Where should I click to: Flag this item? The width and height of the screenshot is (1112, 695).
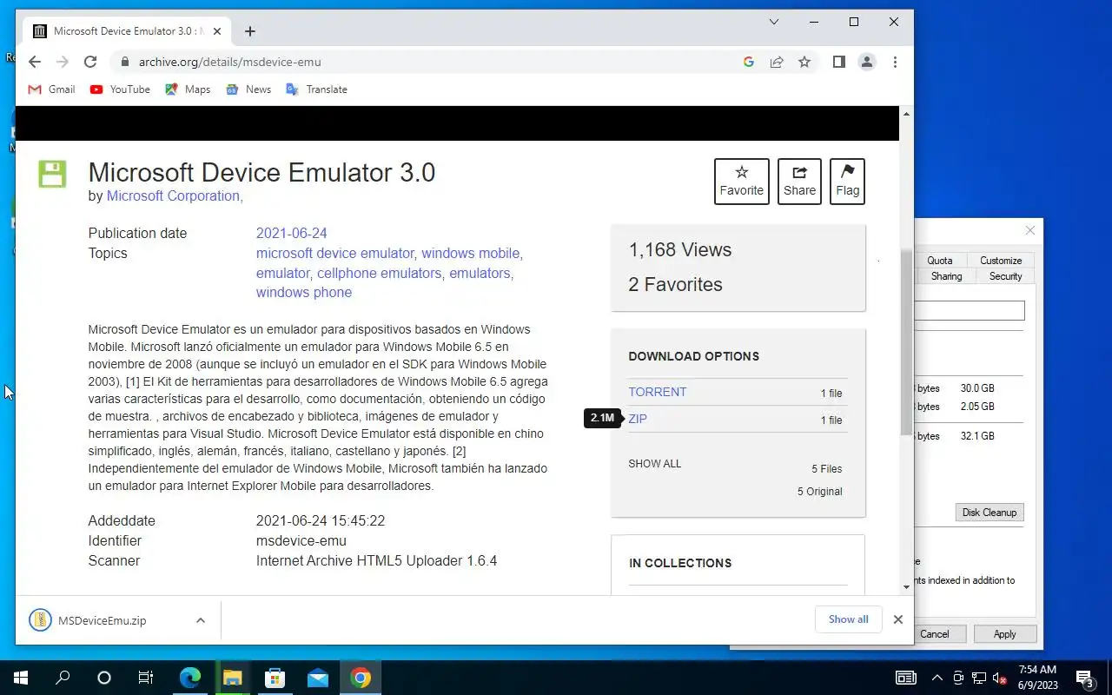pos(847,182)
